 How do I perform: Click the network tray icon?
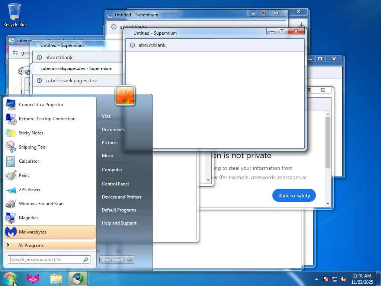(334, 279)
